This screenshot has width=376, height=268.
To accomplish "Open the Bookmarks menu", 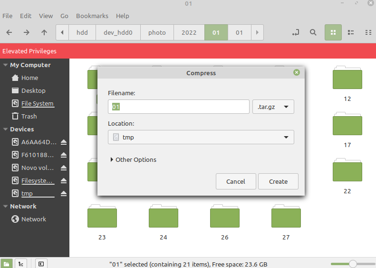I will coord(92,16).
